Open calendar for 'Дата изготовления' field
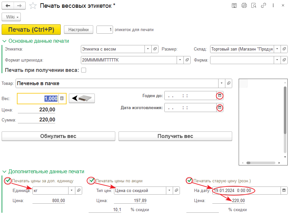 220,107
